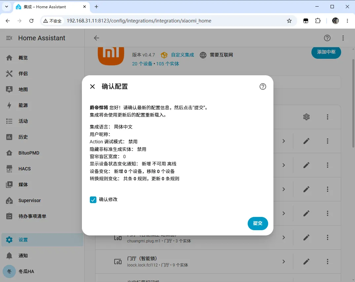The image size is (355, 282).
Task: Click the browser address bar URL
Action: [139, 21]
